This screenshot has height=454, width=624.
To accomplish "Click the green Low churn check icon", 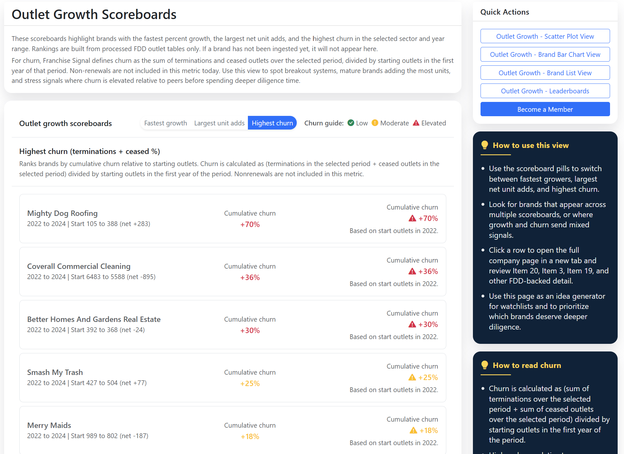I will pyautogui.click(x=351, y=123).
